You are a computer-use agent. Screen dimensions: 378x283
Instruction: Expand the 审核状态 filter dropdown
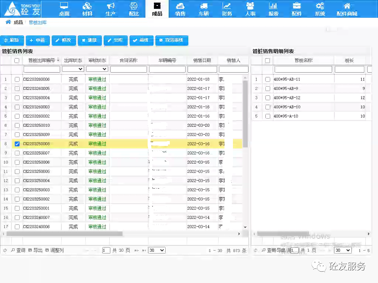pos(97,69)
